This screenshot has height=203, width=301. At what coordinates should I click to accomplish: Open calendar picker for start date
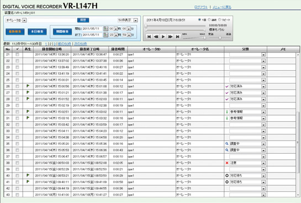pyautogui.click(x=105, y=29)
